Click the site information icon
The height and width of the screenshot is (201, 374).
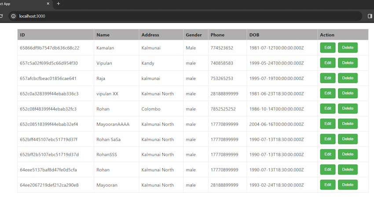[x=13, y=16]
